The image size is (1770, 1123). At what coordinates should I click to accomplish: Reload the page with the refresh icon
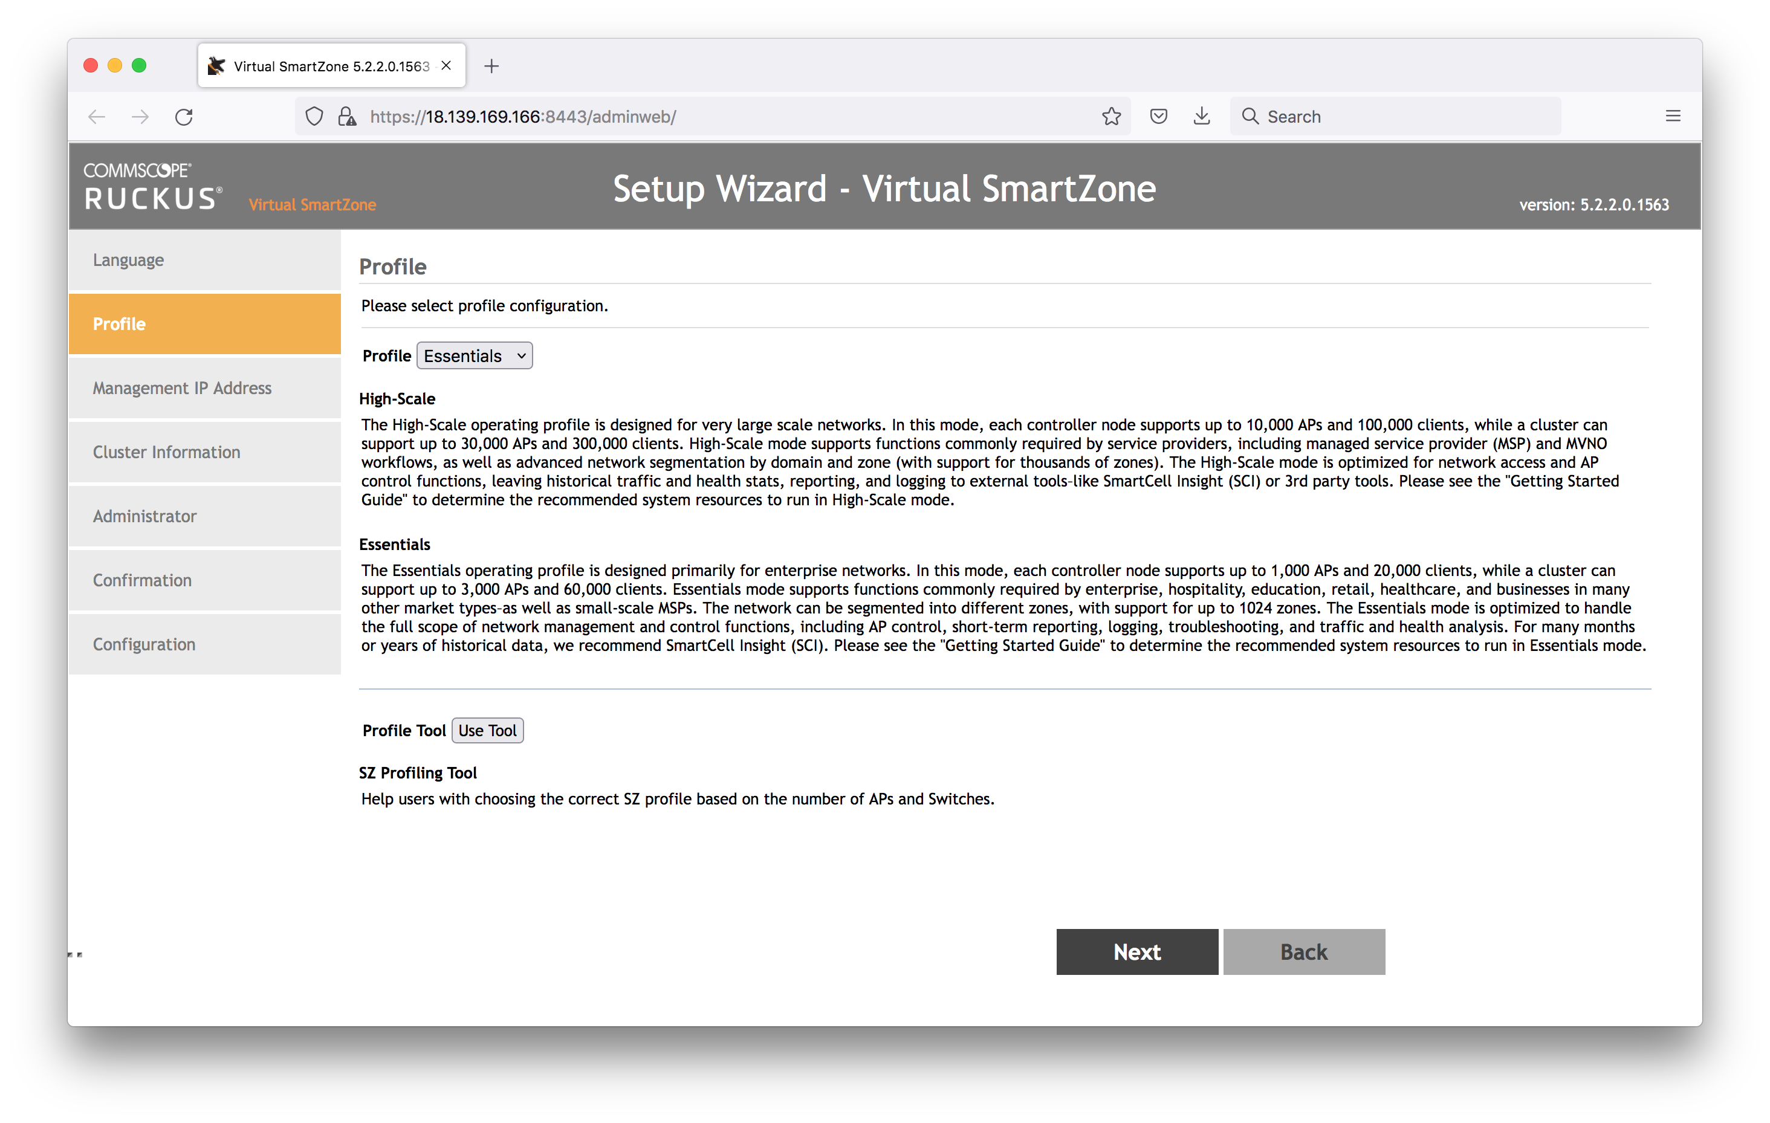click(x=184, y=117)
